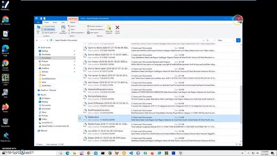Select All subfolders search scope

pyautogui.click(x=48, y=29)
